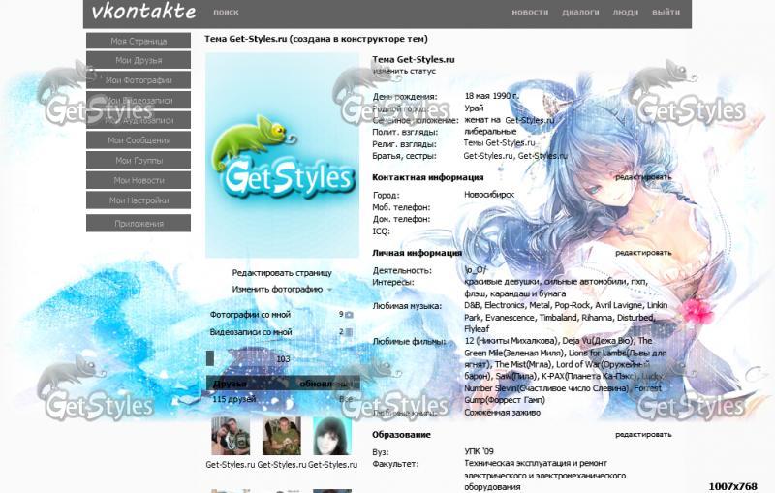Open Мои Друзья sidebar item
Image resolution: width=775 pixels, height=493 pixels.
139,60
